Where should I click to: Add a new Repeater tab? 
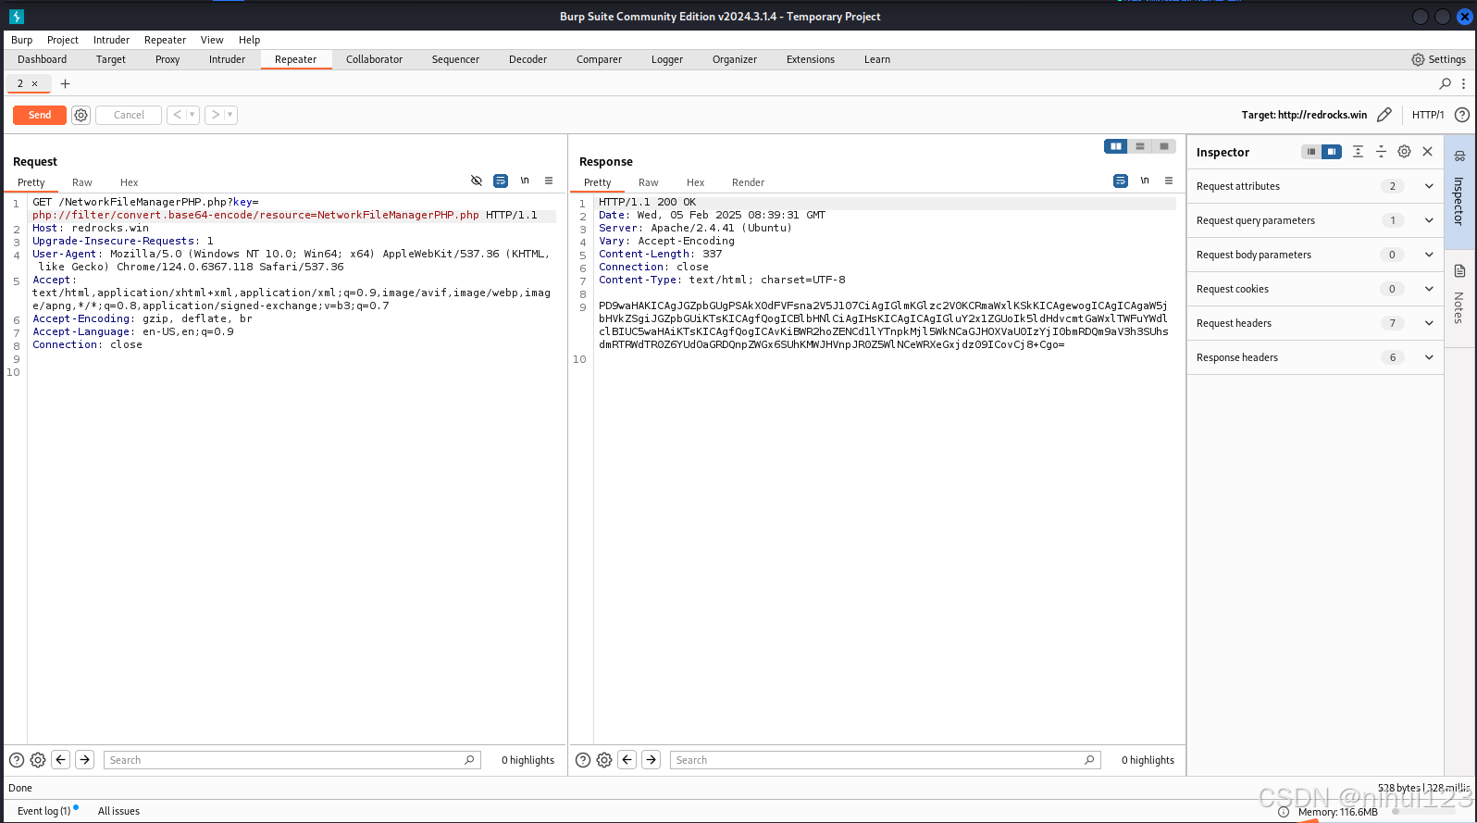[x=65, y=83]
